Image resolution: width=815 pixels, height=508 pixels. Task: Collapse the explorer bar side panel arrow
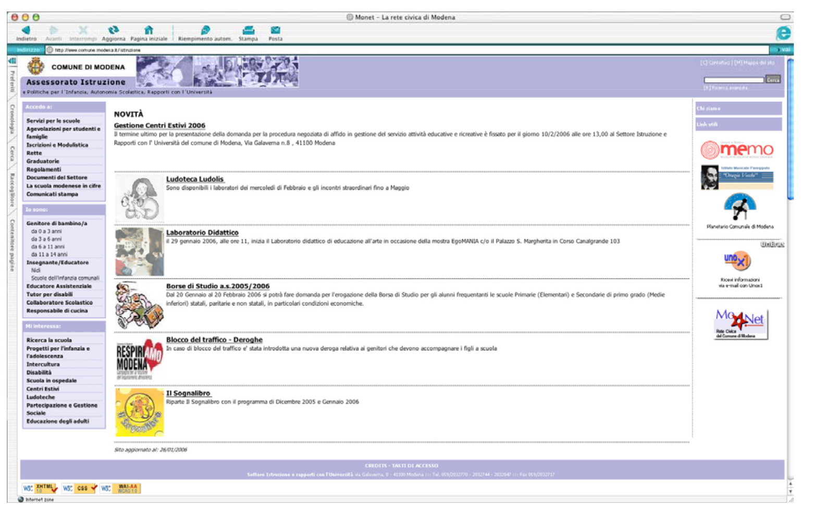(12, 61)
